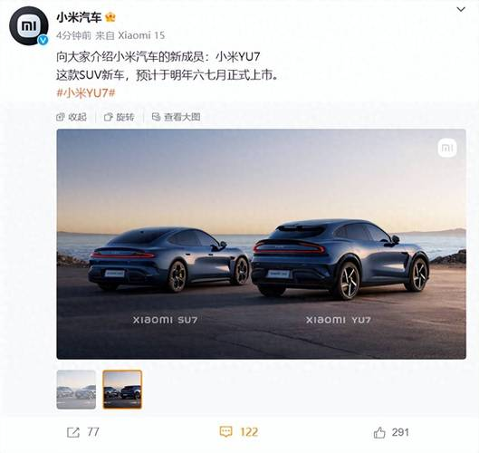This screenshot has width=479, height=453.
Task: Click the 收起 collapse icon
Action: (x=61, y=117)
